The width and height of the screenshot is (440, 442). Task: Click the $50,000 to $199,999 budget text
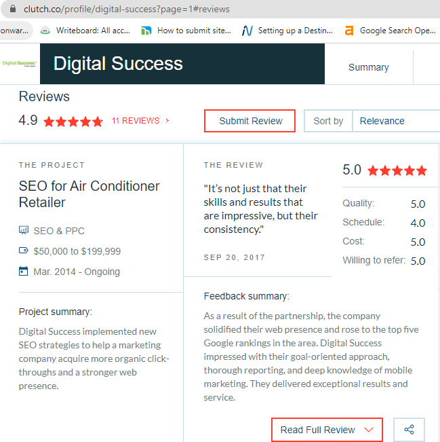[x=77, y=251]
